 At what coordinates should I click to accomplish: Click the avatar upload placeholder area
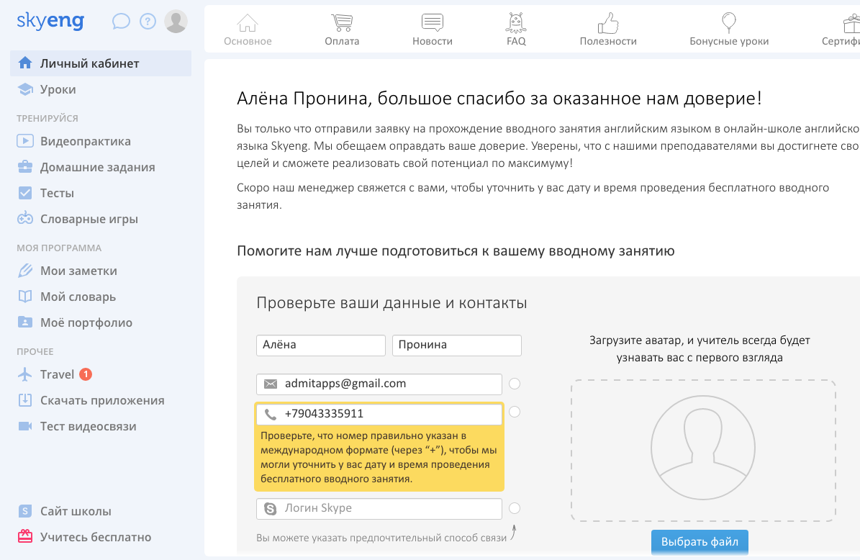703,448
